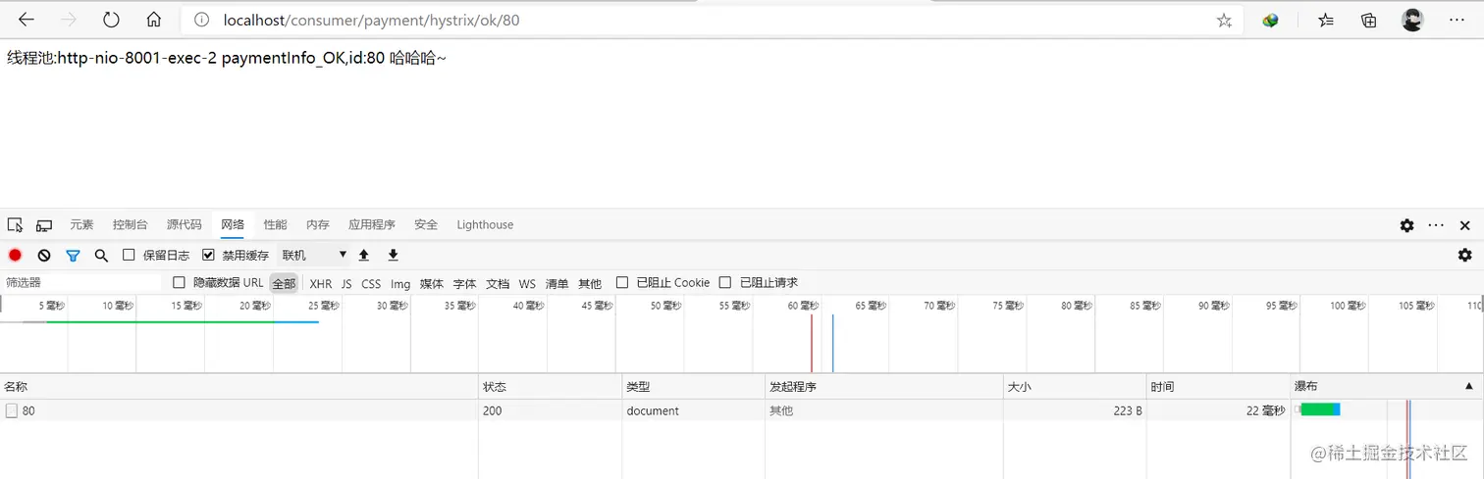Select the 全部 request type filter
This screenshot has width=1484, height=479.
284,283
